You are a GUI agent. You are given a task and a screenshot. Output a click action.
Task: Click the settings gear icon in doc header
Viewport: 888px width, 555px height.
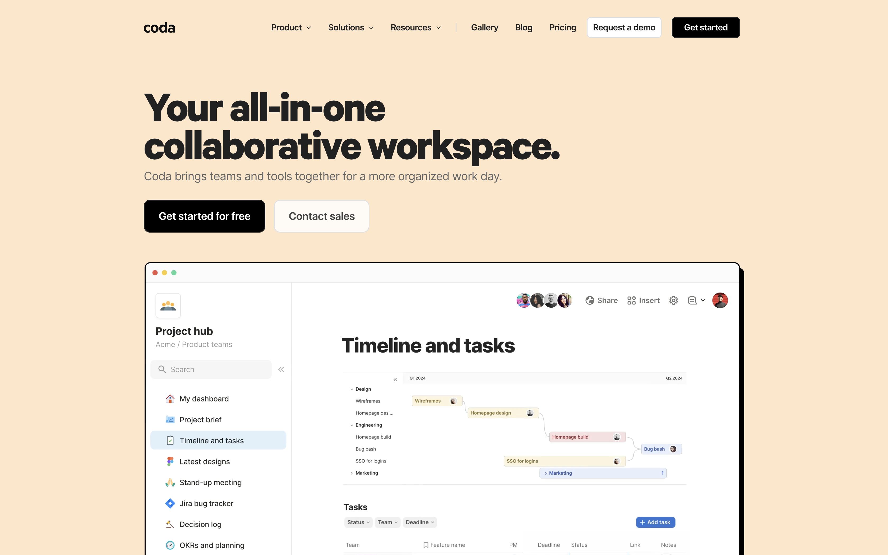(673, 301)
